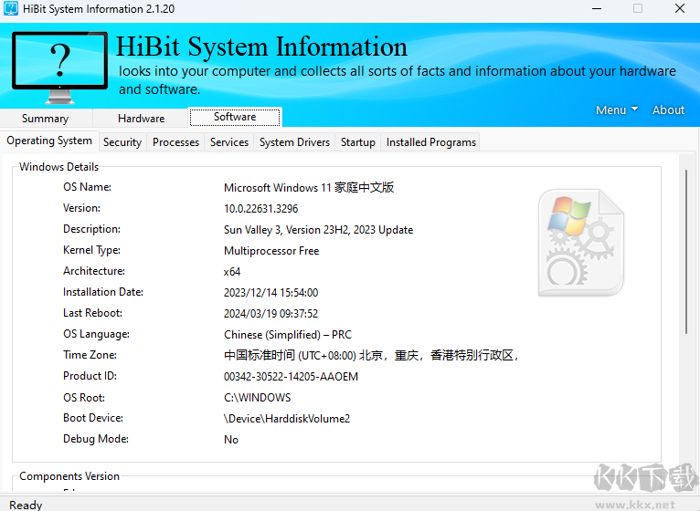
Task: Select the Software tab
Action: click(235, 117)
